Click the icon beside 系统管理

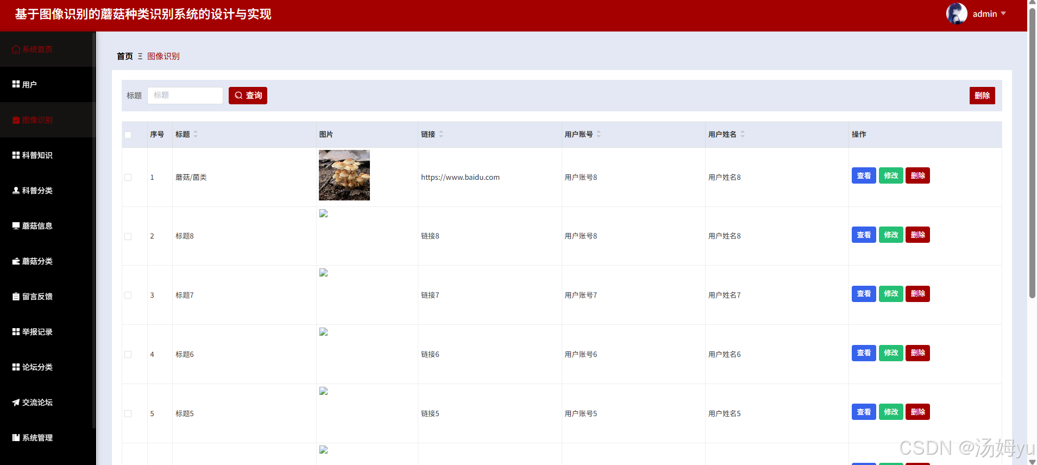click(x=16, y=438)
